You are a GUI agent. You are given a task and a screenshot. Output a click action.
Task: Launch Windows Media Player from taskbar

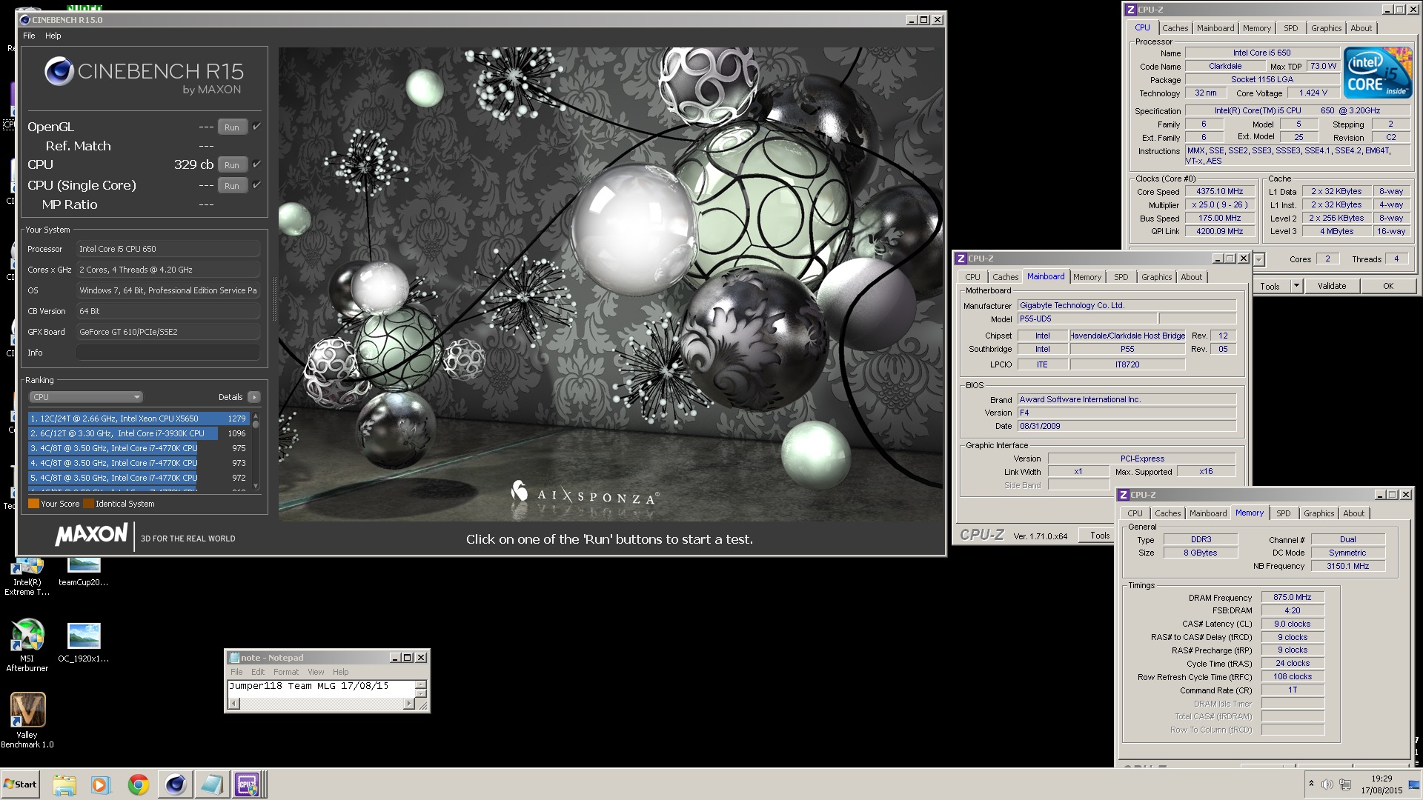(100, 784)
